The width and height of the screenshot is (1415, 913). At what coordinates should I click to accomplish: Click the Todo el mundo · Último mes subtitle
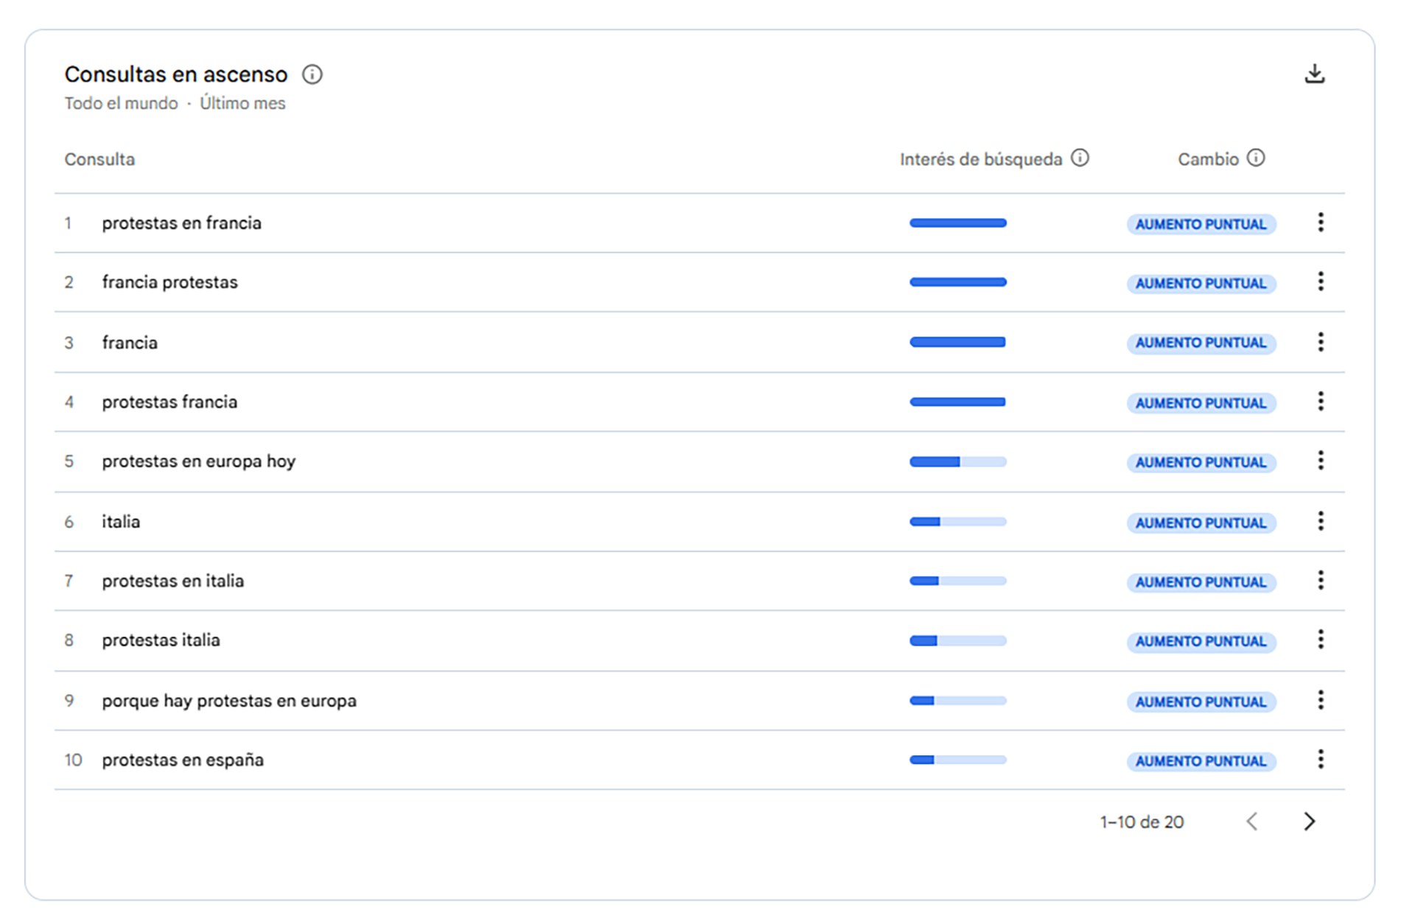coord(175,104)
